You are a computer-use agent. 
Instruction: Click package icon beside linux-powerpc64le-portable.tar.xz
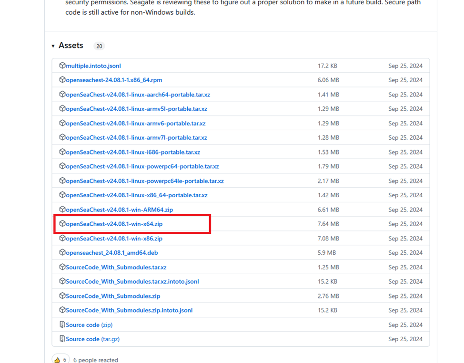[62, 180]
